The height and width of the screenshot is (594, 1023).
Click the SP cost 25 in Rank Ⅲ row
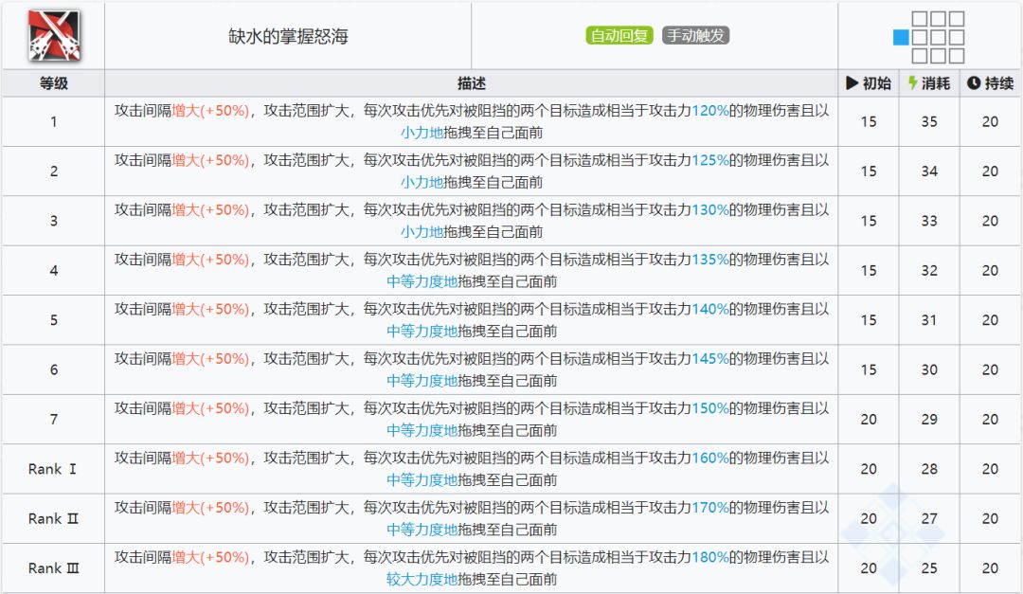click(x=929, y=568)
